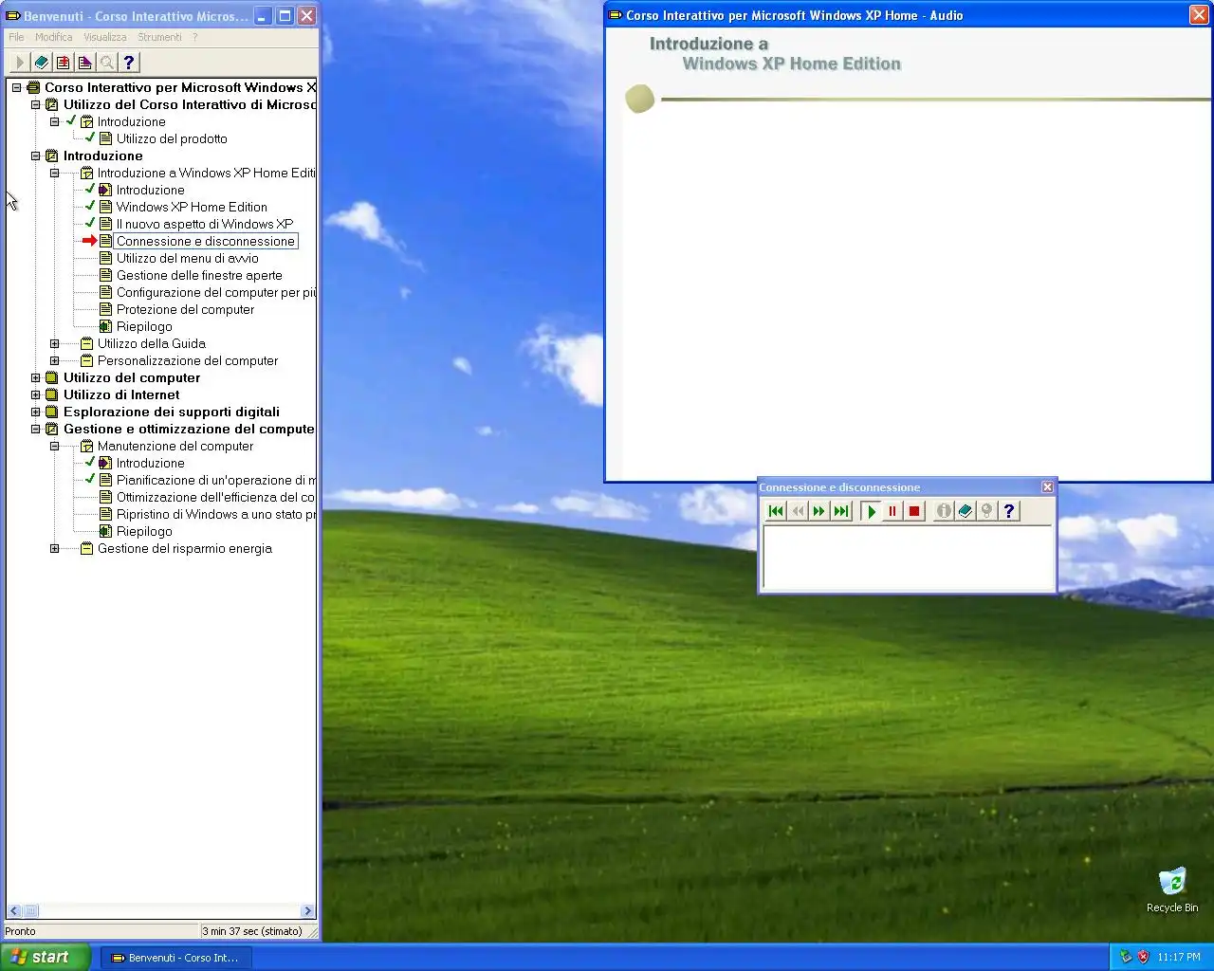Stop the lesson with red square button
This screenshot has height=971, width=1214.
(914, 511)
